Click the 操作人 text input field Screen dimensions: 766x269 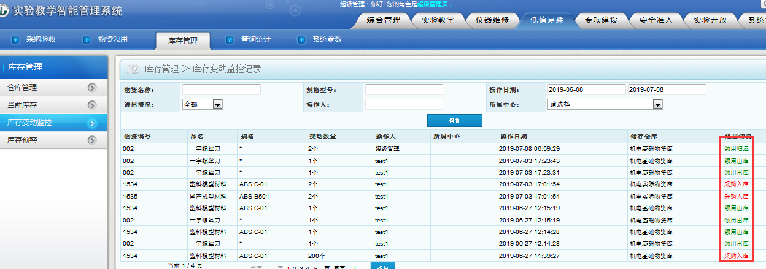404,105
